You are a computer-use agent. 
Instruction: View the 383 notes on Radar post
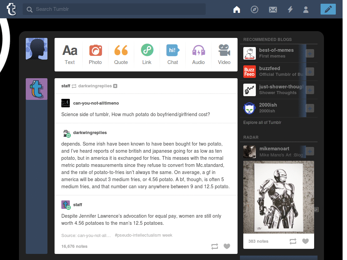point(258,241)
